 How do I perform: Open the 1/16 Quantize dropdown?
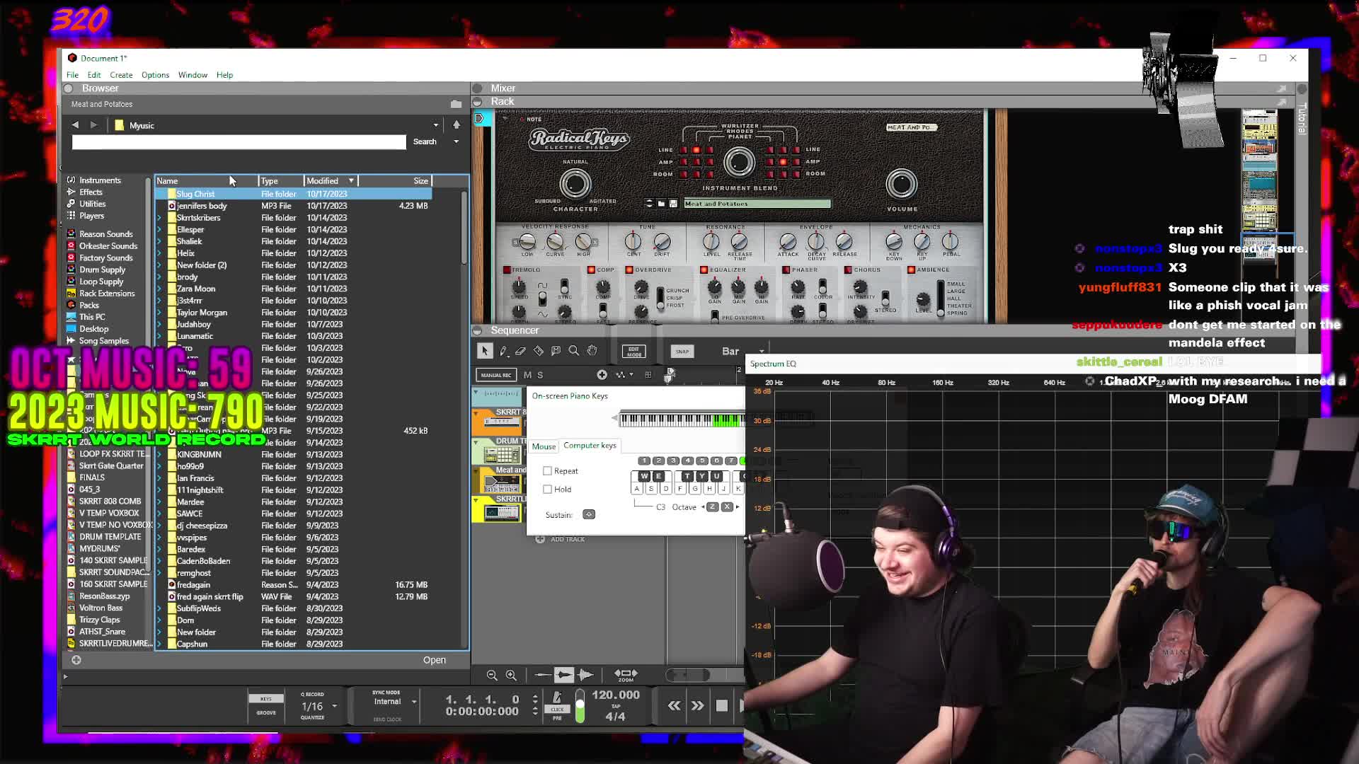pyautogui.click(x=335, y=706)
